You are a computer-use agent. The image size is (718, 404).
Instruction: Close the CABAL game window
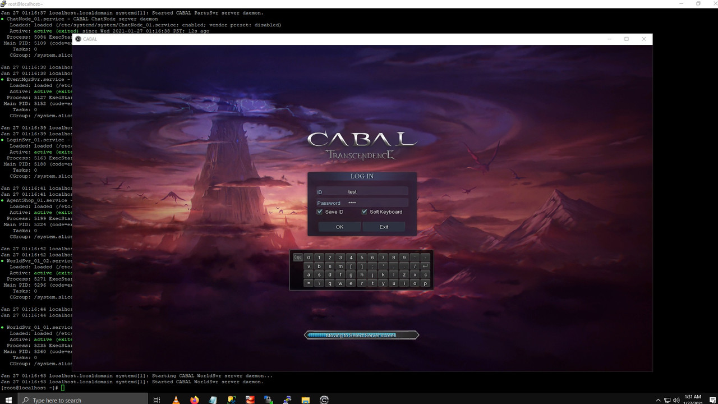[x=644, y=39]
